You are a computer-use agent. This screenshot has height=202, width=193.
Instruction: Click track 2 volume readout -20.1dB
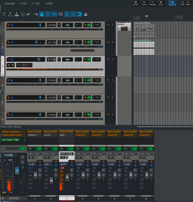pos(51,43)
